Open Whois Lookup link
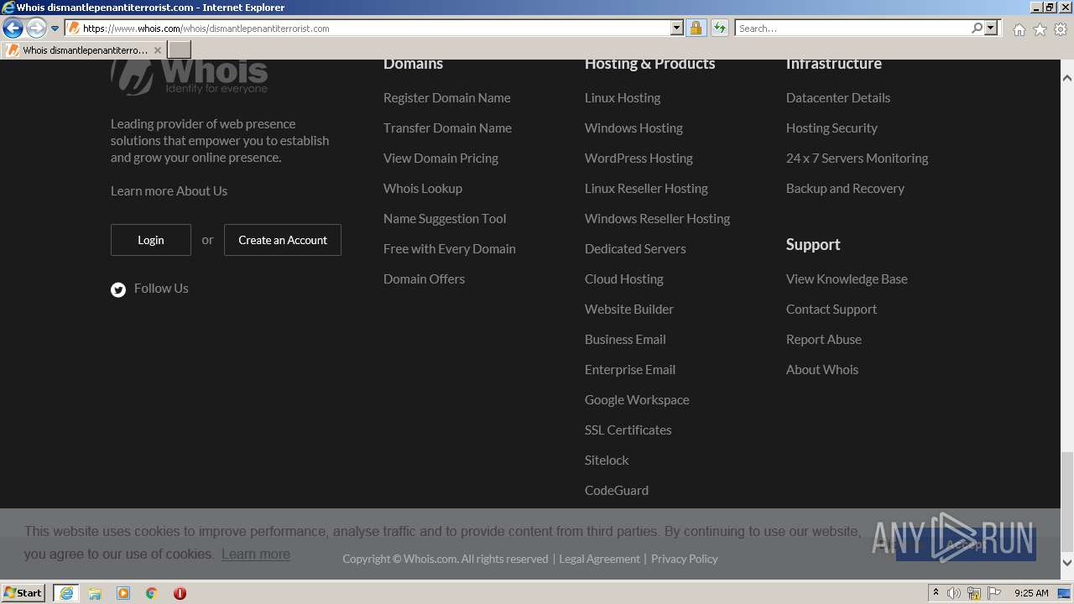Viewport: 1074px width, 604px height. click(423, 189)
